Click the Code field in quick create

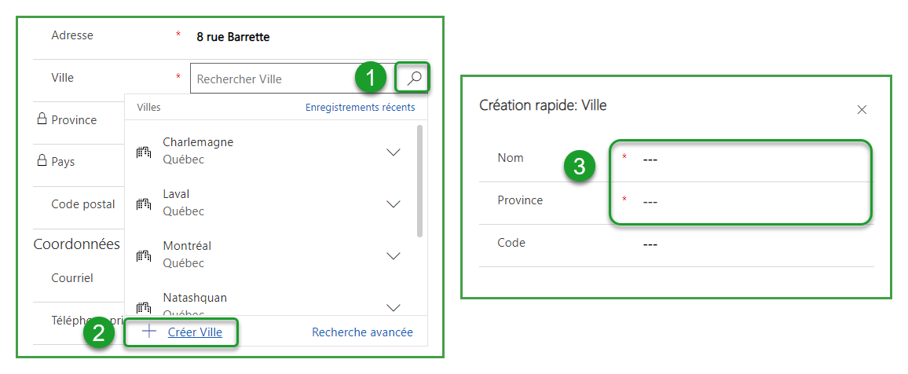746,244
